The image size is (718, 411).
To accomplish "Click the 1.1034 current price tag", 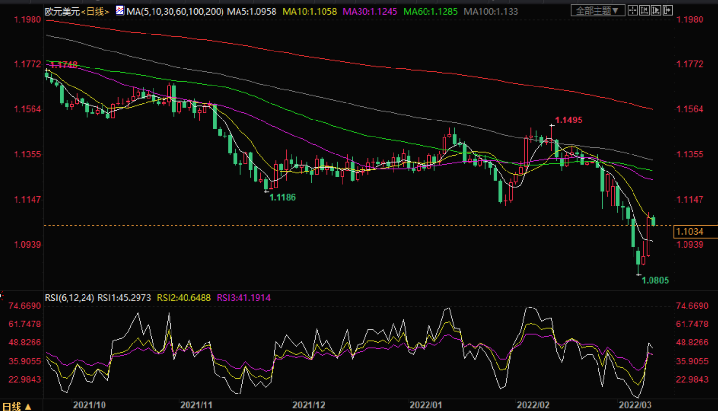I will point(690,232).
